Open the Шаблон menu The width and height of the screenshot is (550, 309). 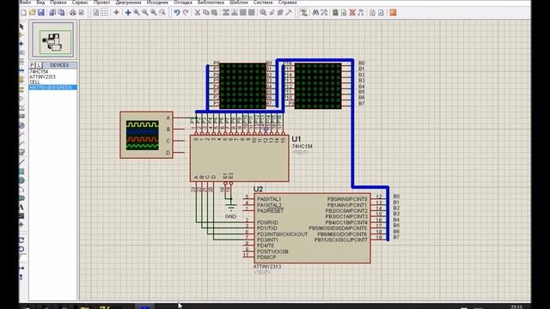coord(239,3)
